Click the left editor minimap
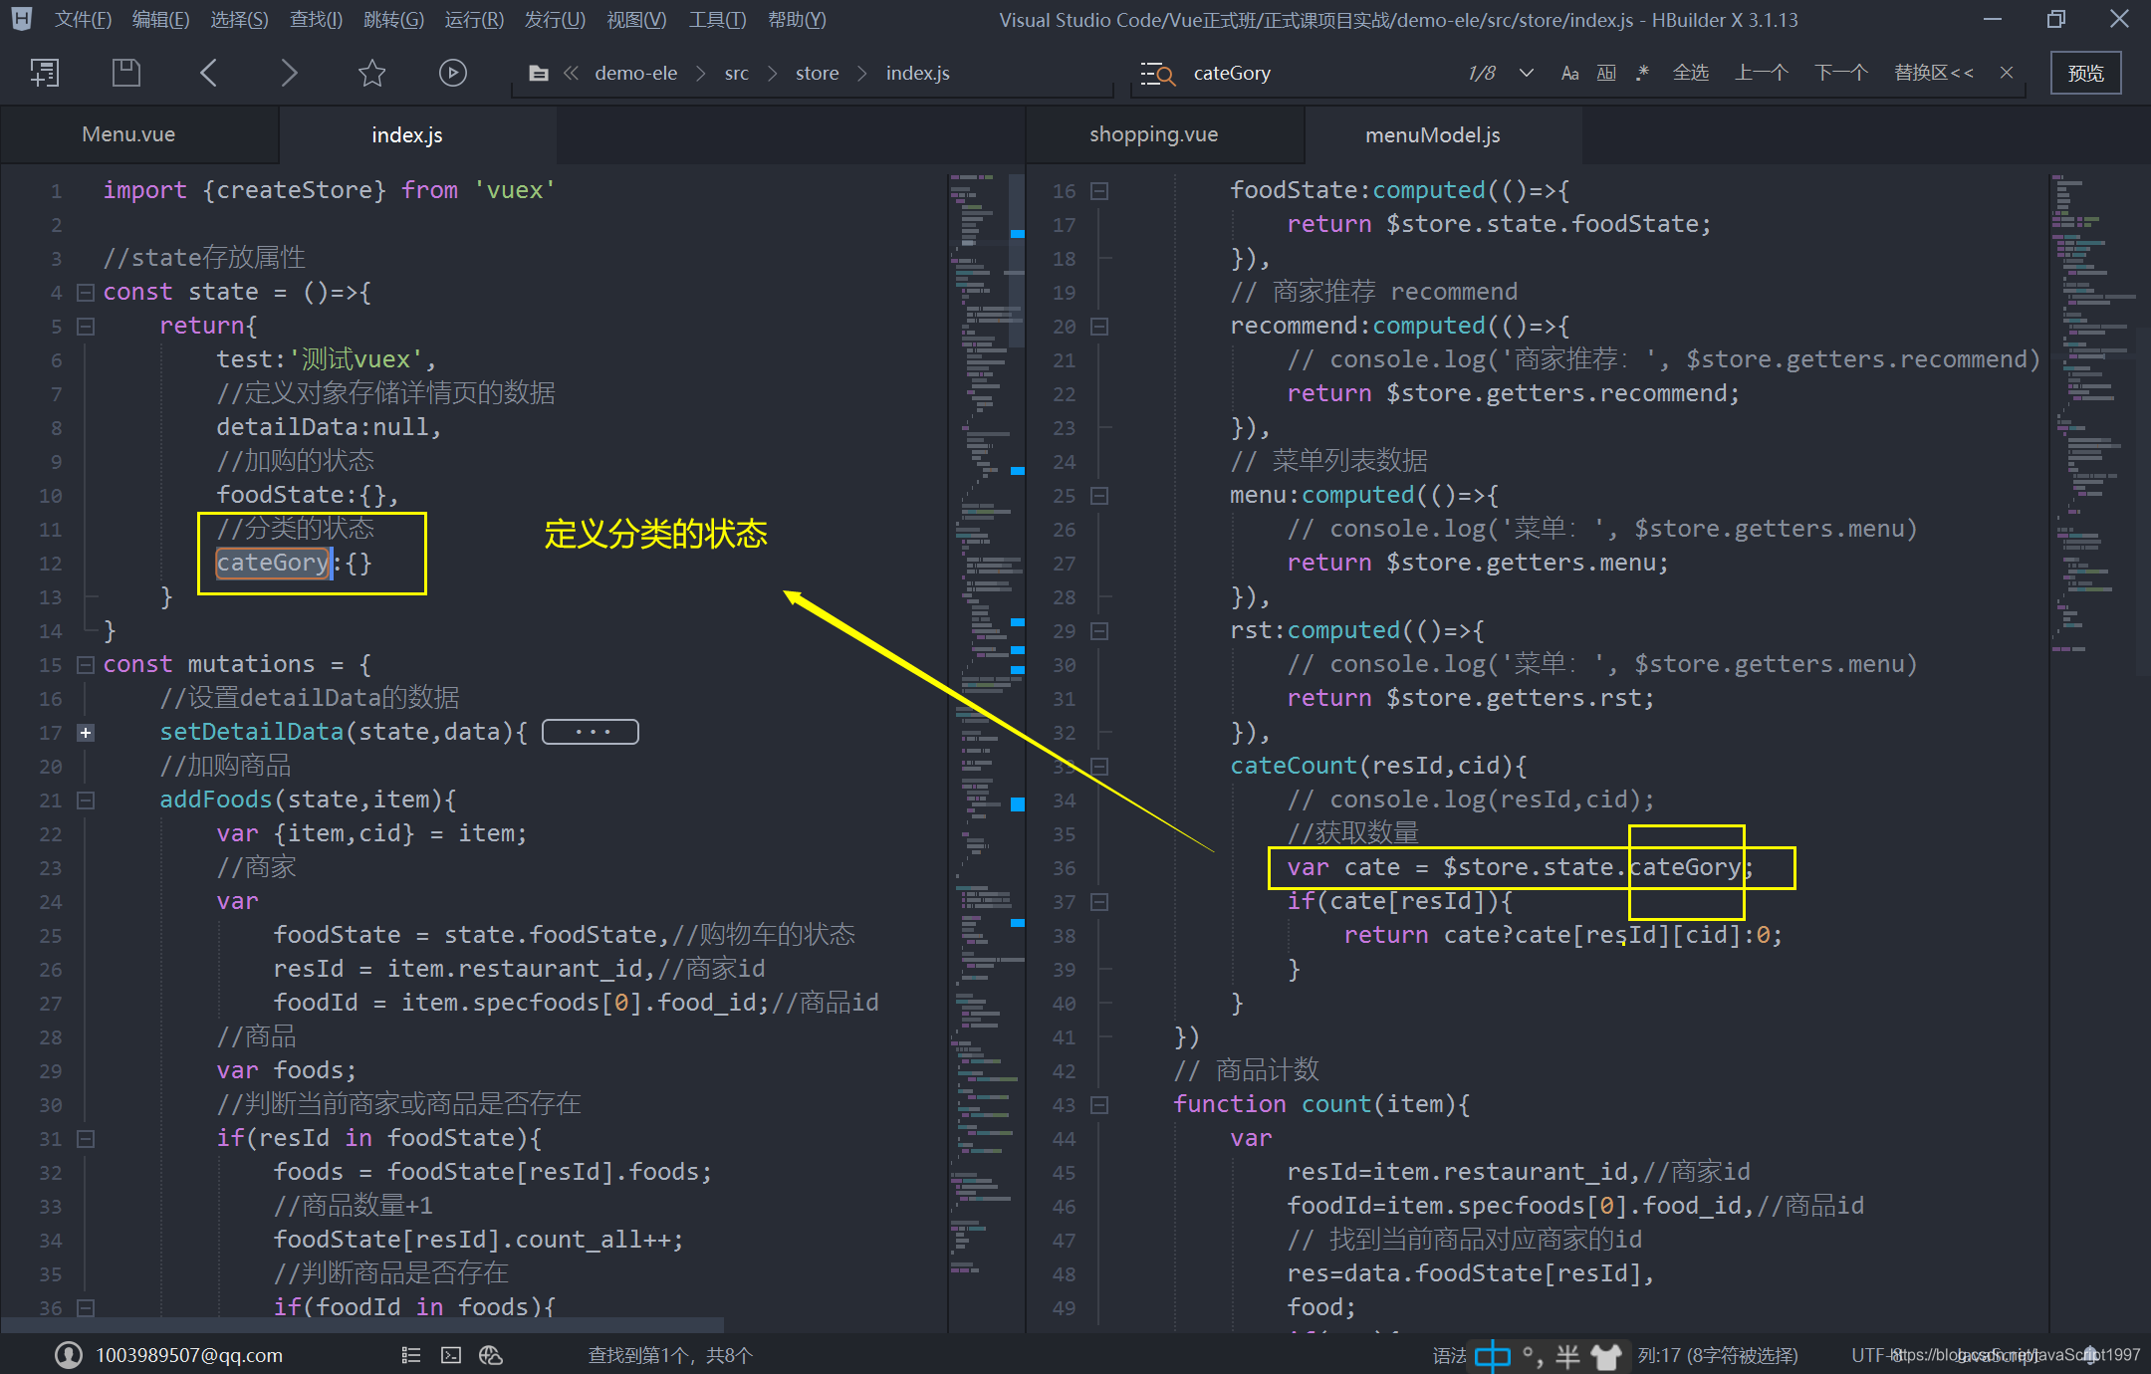 pos(986,747)
